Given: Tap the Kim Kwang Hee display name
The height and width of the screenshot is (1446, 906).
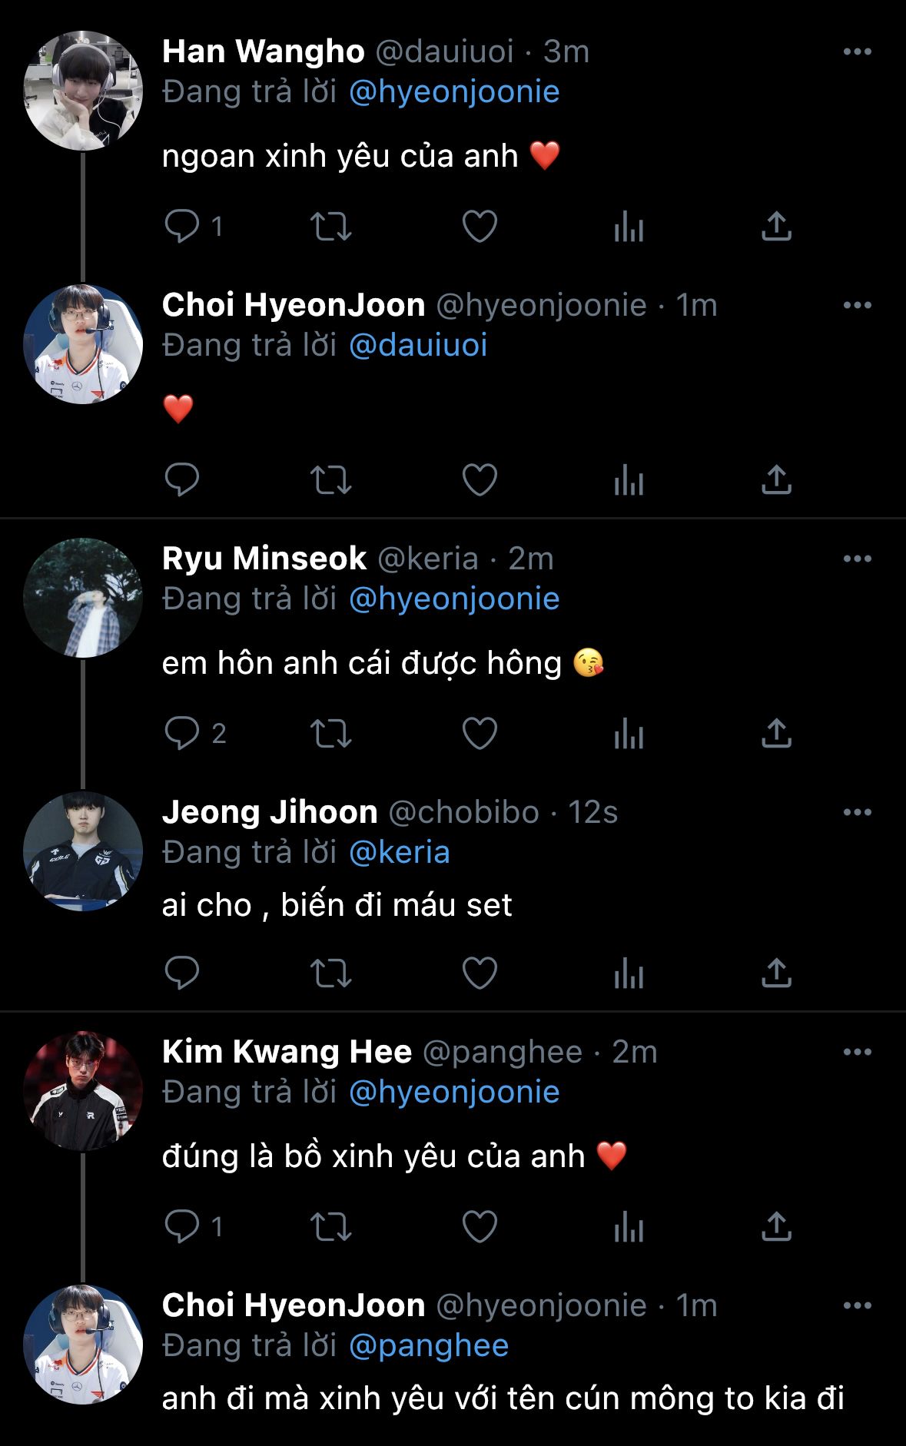Looking at the screenshot, I should point(287,1052).
